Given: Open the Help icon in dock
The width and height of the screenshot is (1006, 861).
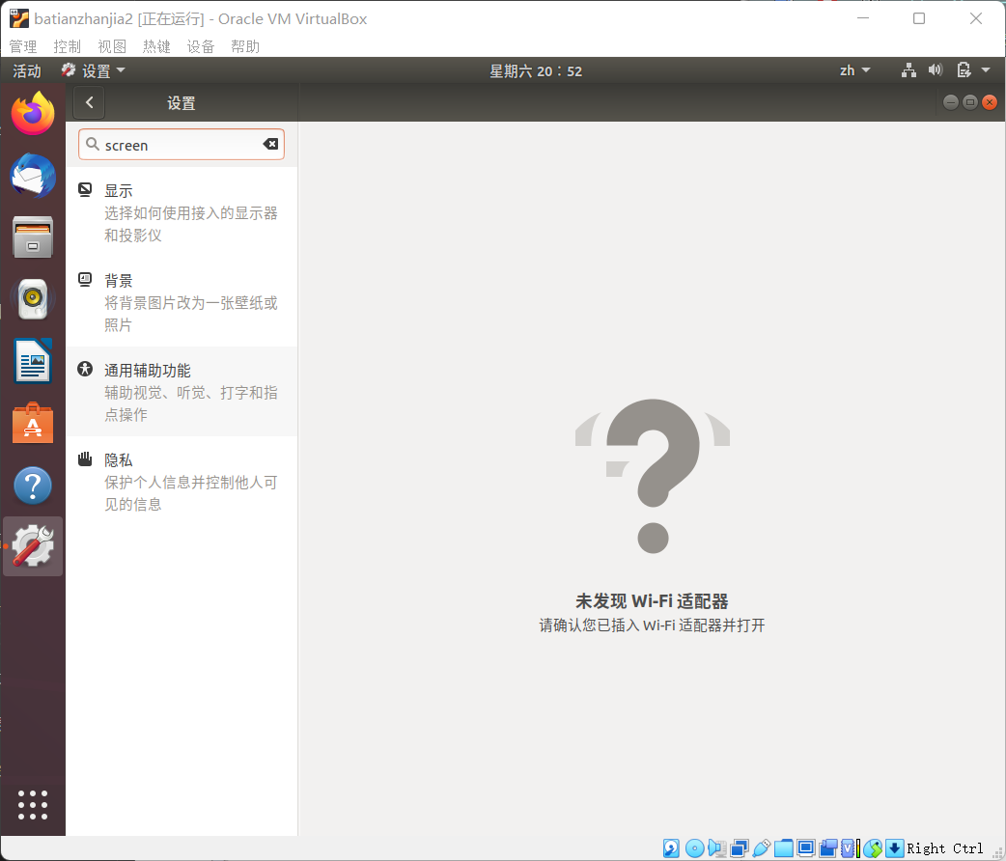Looking at the screenshot, I should click(x=33, y=485).
